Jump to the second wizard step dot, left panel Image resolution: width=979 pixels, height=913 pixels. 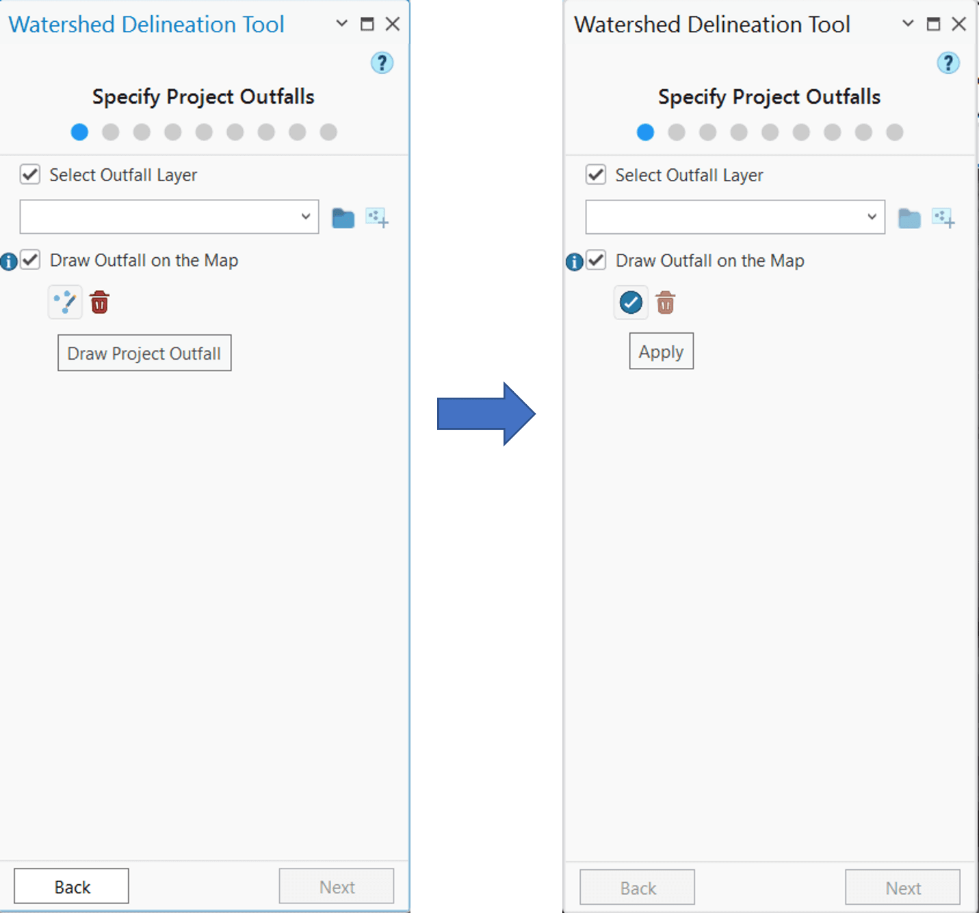(x=111, y=132)
